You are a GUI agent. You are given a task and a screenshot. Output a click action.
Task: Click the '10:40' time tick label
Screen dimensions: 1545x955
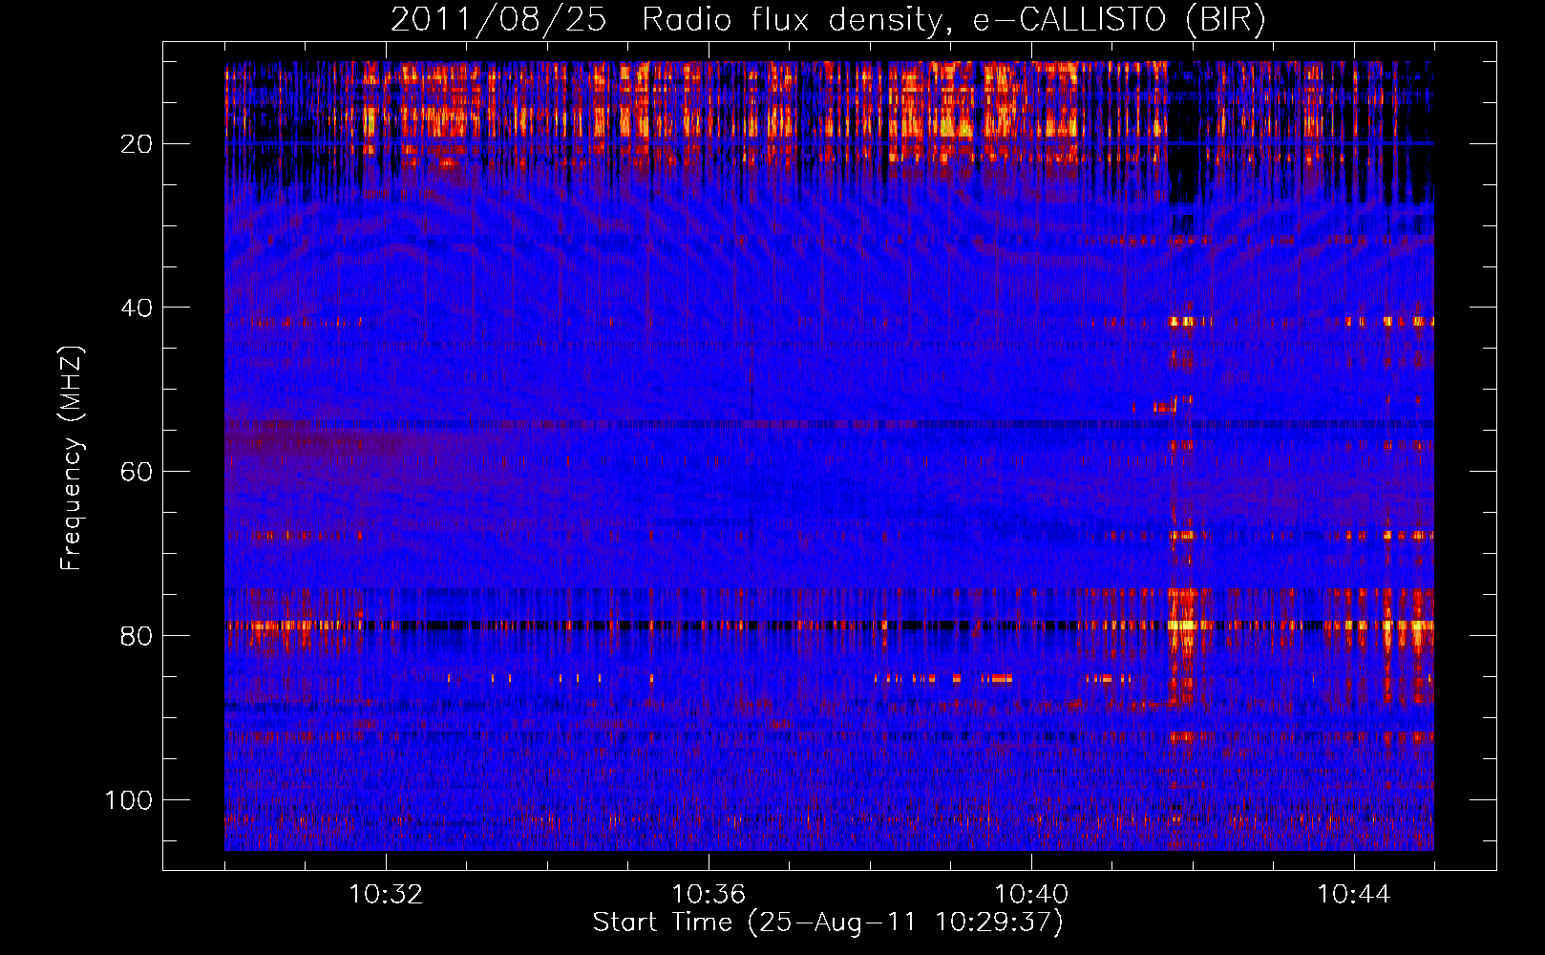click(x=1031, y=895)
